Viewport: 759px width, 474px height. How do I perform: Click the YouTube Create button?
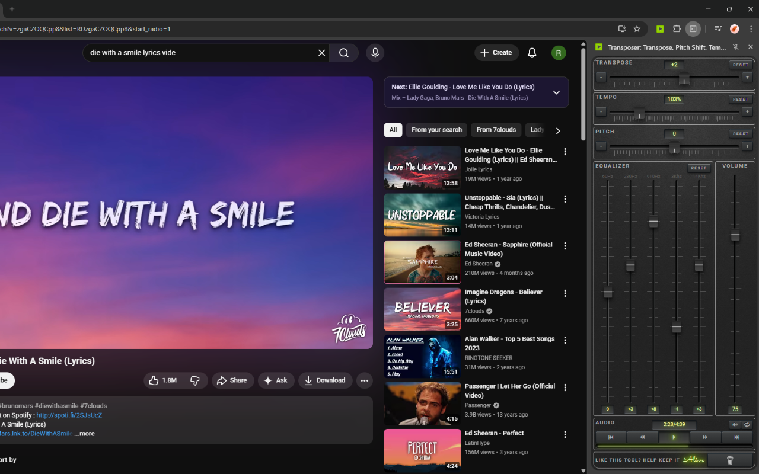496,53
